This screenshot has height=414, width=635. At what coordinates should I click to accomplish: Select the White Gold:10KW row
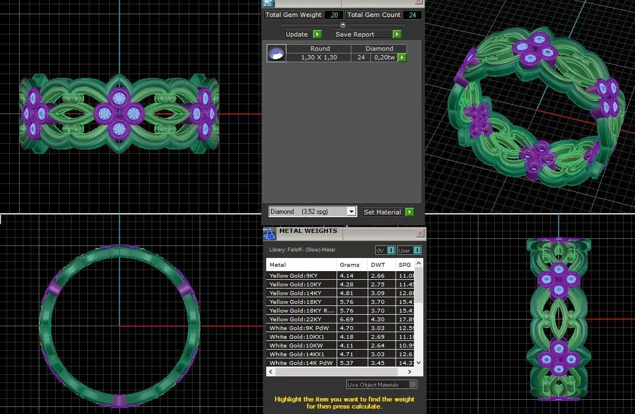pos(340,345)
